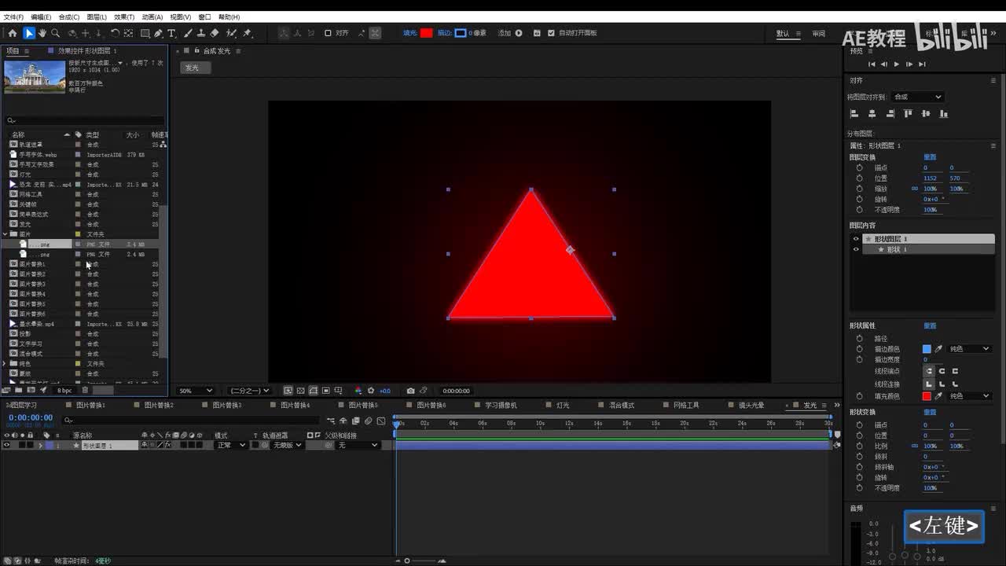Select the Rectangle shape tool

pos(145,33)
